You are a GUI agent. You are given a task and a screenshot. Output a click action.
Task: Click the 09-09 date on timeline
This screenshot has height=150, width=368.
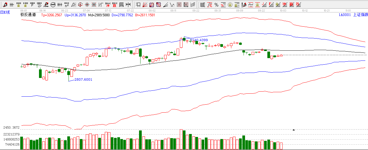coord(239,10)
